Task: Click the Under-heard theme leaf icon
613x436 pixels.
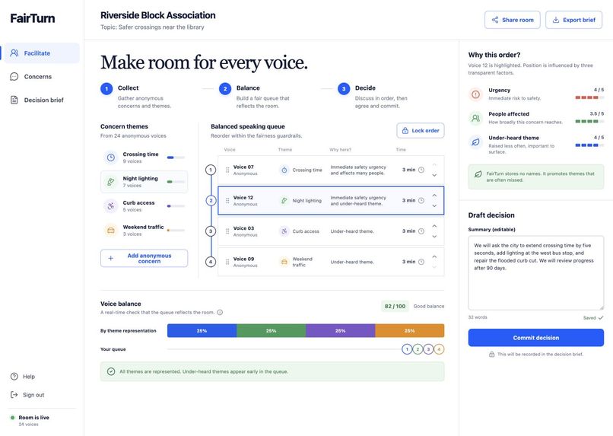Action: pos(475,142)
